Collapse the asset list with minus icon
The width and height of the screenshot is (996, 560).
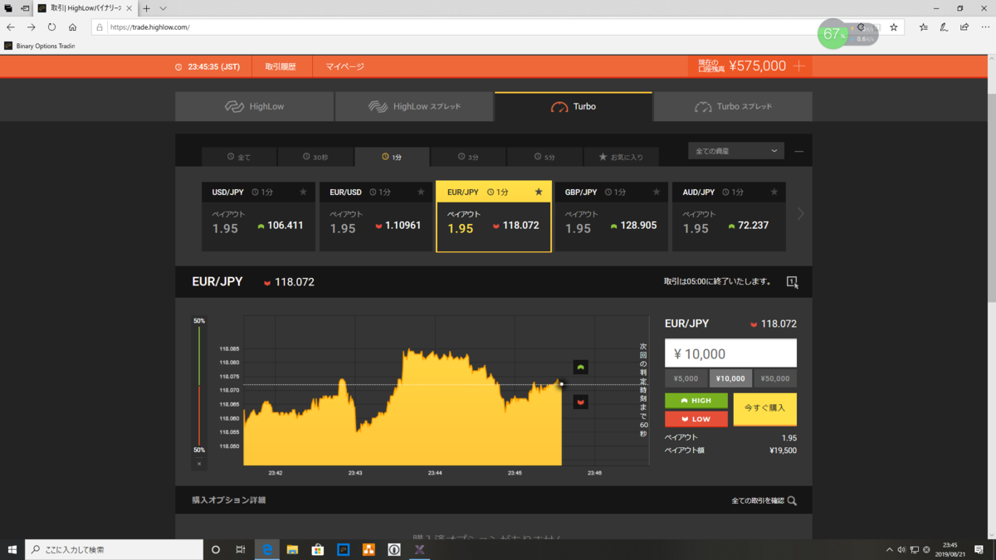click(799, 152)
